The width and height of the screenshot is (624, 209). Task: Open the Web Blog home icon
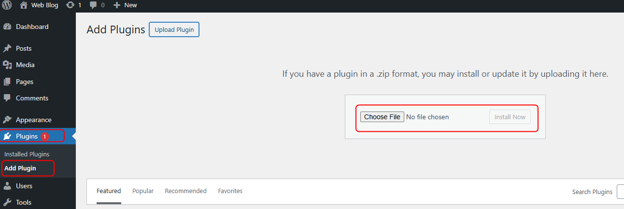coord(24,5)
